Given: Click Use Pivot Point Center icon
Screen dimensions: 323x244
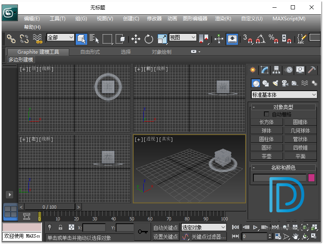Looking at the screenshot, I should 204,39.
